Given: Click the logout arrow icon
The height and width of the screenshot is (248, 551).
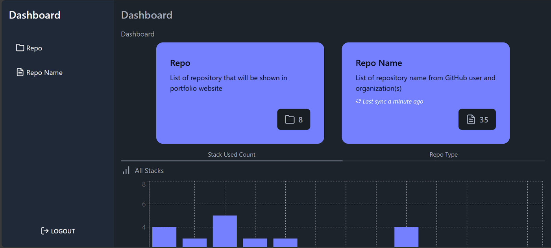Looking at the screenshot, I should (x=45, y=231).
